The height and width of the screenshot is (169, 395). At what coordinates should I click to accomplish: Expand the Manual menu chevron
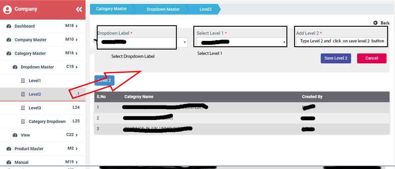tap(77, 162)
